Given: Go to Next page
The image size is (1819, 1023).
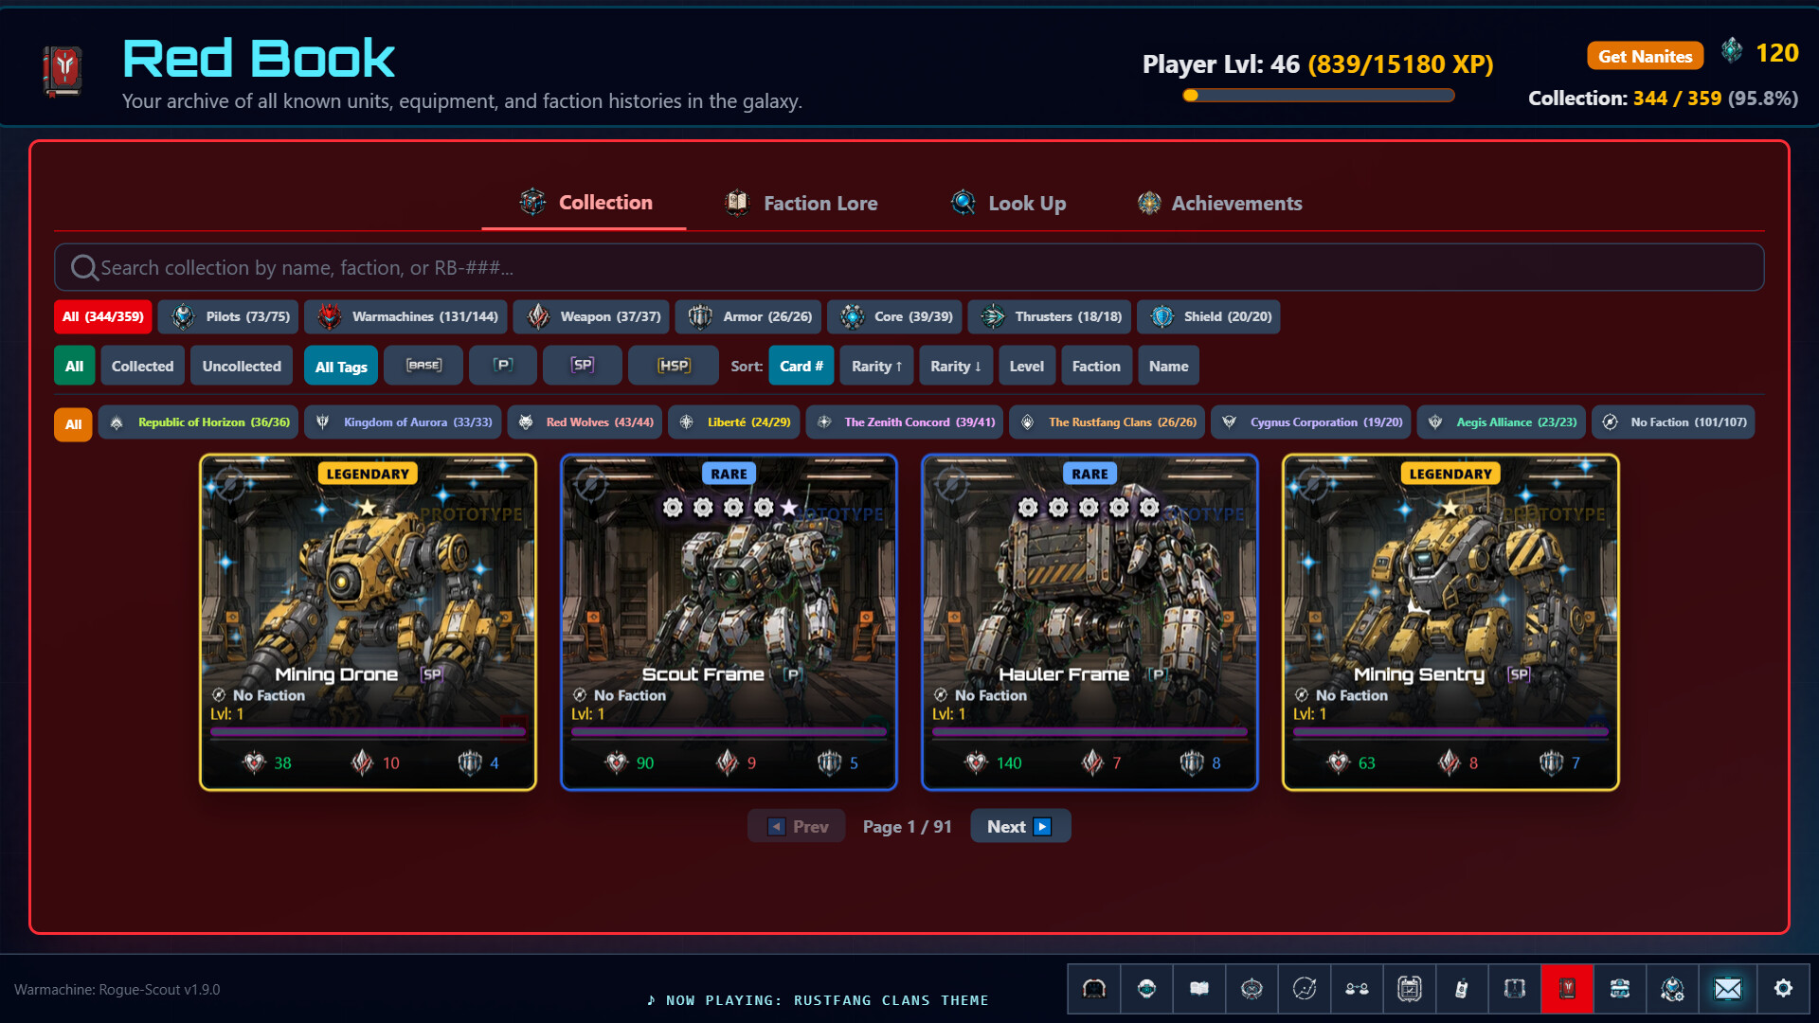Looking at the screenshot, I should [1020, 826].
